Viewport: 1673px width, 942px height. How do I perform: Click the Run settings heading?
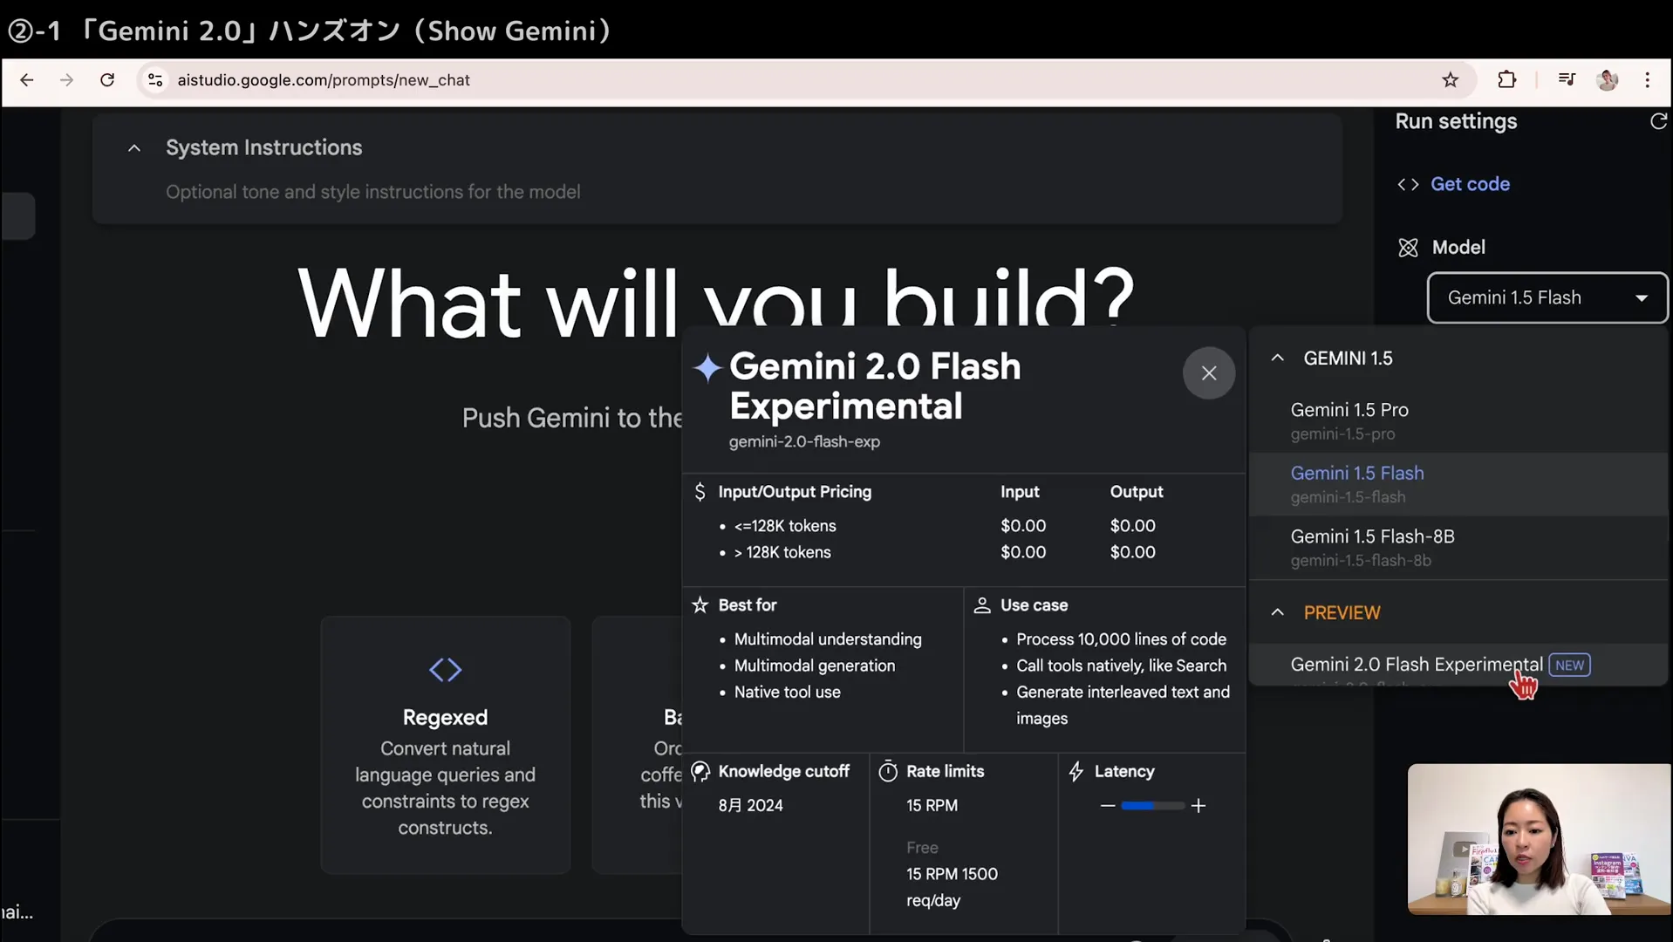[1456, 121]
